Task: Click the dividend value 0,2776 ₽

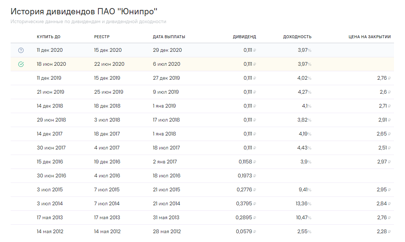Action: coord(246,189)
